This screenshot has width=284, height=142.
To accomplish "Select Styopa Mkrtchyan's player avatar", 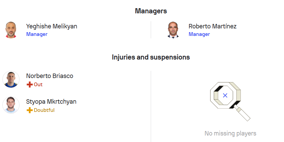I will tap(11, 105).
